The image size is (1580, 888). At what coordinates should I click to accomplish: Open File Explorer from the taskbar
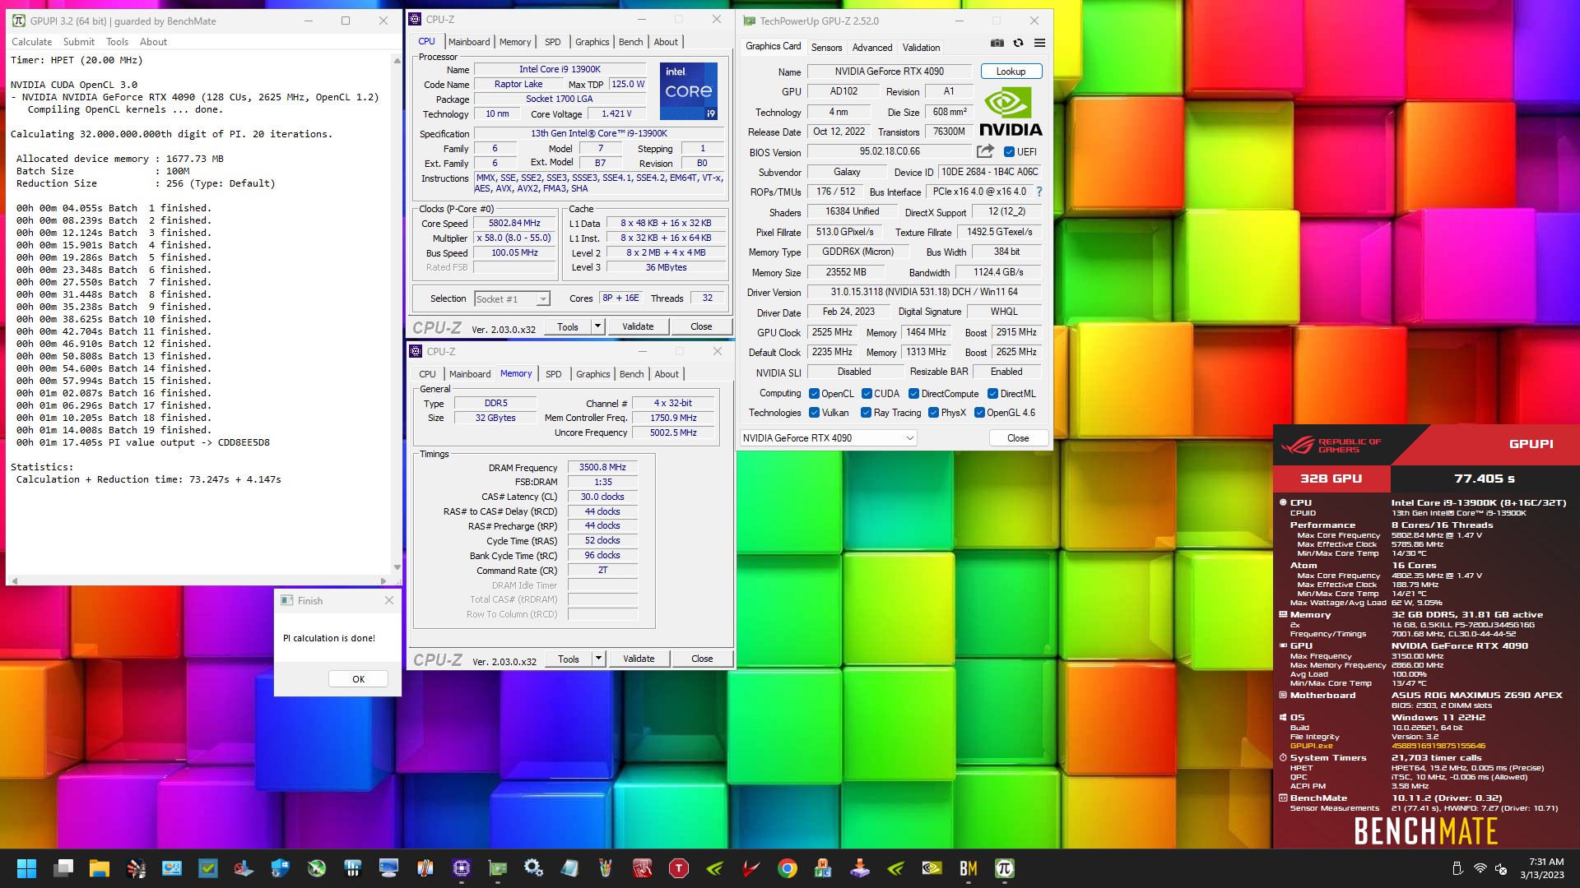click(100, 868)
